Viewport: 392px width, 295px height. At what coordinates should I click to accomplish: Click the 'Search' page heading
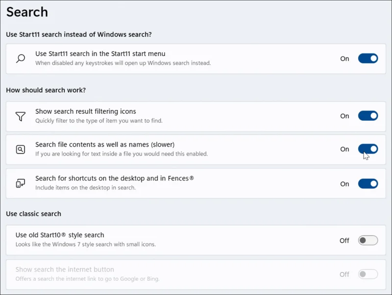27,12
